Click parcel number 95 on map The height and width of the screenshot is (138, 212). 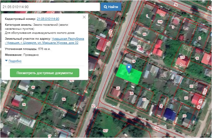click(144, 34)
